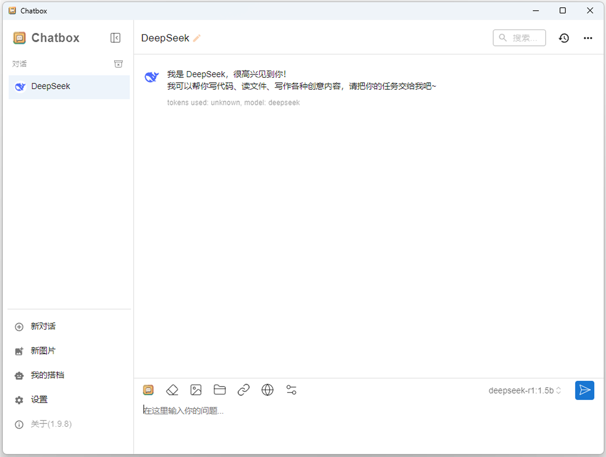Open the three-dots more options menu

[x=588, y=38]
